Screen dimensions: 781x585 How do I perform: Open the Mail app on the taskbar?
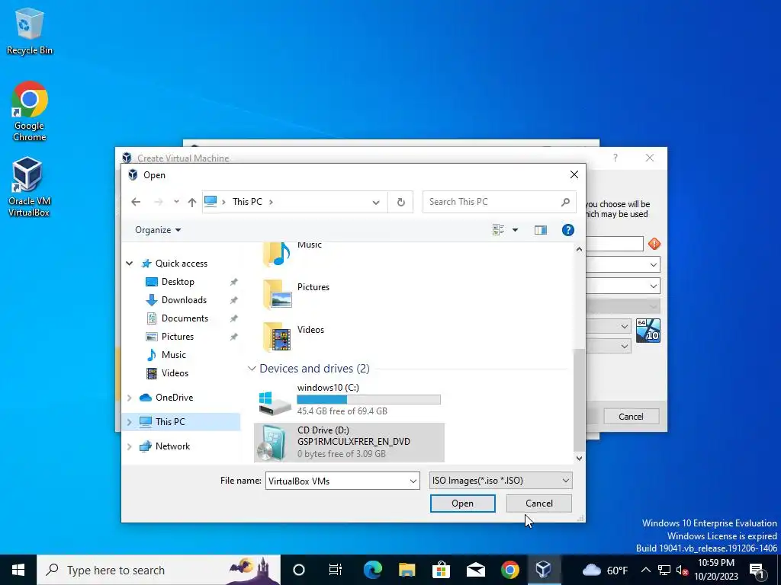[475, 570]
